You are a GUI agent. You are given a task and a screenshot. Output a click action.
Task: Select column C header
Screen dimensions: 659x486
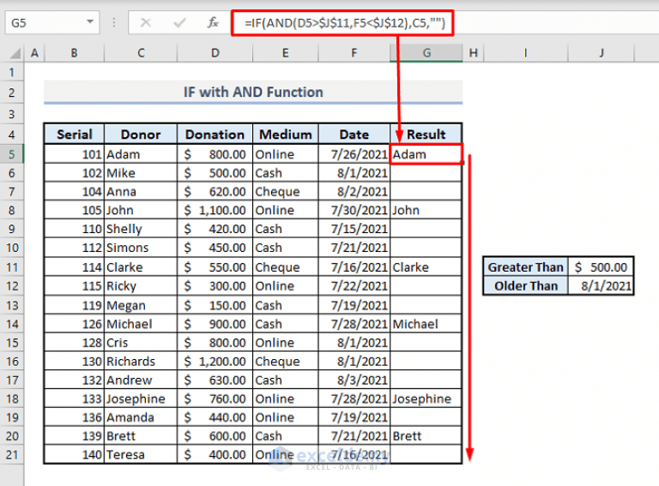tap(141, 53)
